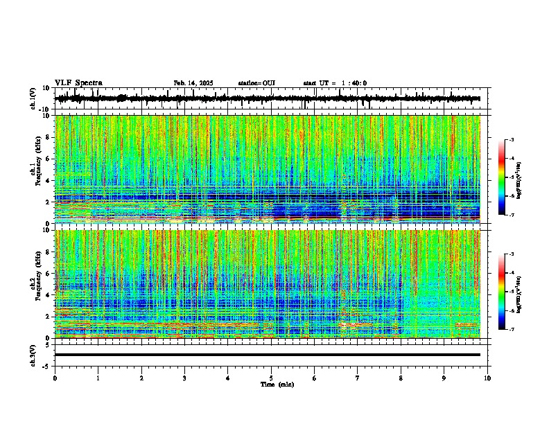Viewport: 549px width, 424px height.
Task: Click the ch.1 color bar log(PSD) label
Action: coord(519,181)
